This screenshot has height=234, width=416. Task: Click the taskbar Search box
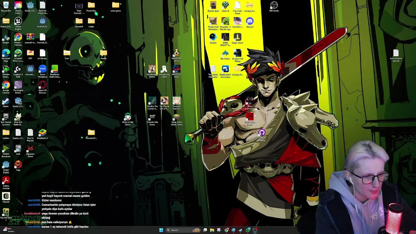(x=183, y=230)
